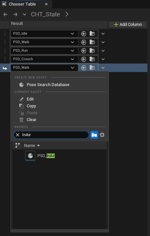Open the PSD_Idle result dropdown
The image size is (150, 236).
(x=44, y=34)
